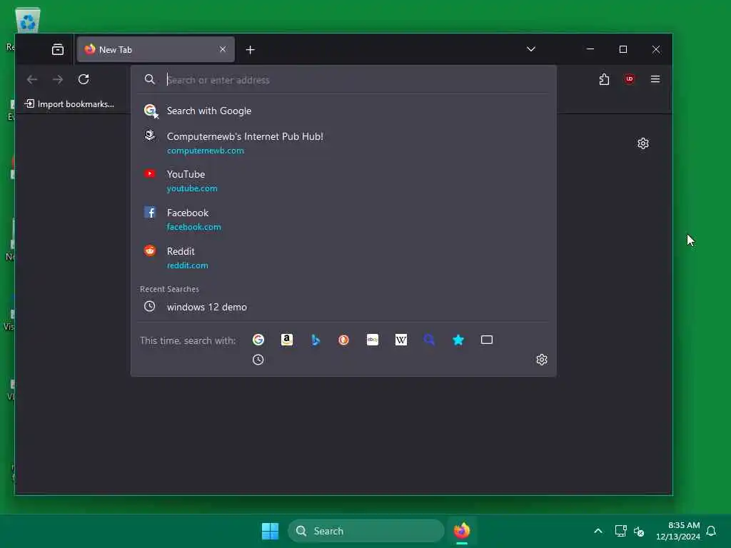
Task: Open the Reddit suggestion
Action: [x=343, y=258]
